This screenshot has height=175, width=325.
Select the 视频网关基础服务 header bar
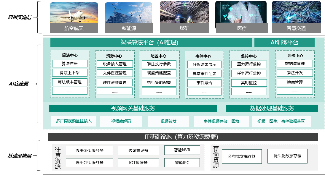click(x=133, y=108)
